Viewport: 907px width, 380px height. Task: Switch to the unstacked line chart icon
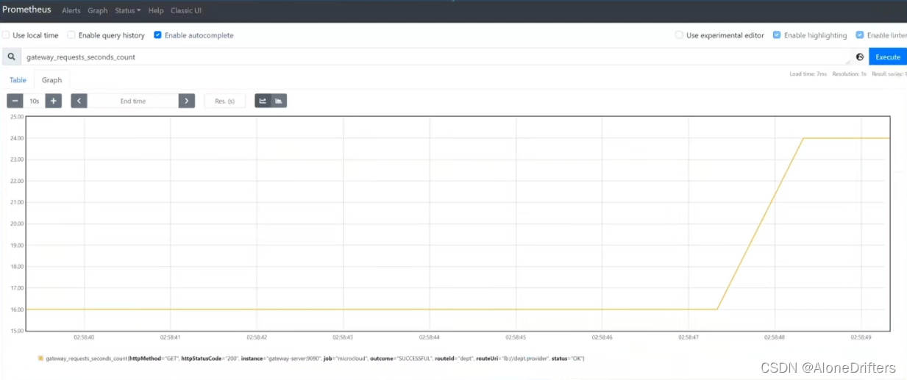point(263,101)
